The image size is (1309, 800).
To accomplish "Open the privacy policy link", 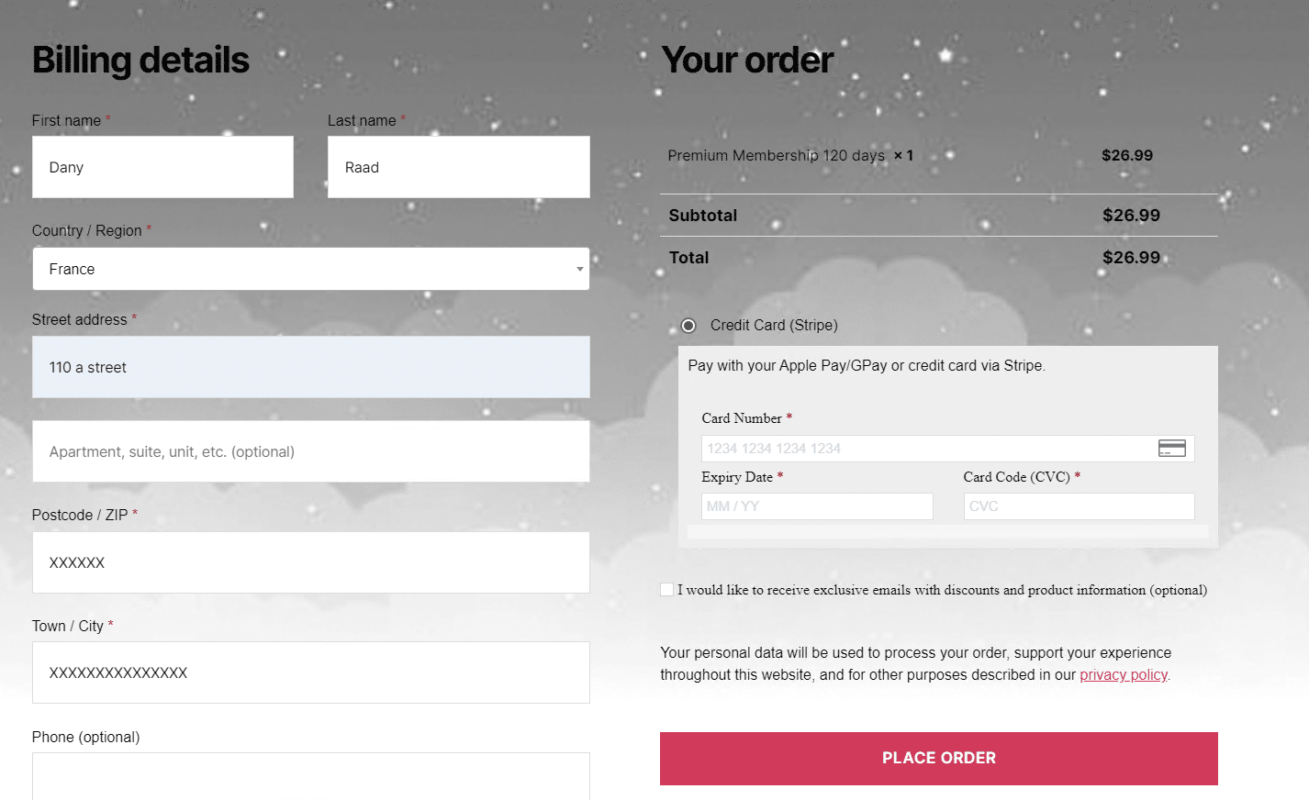I will 1123,675.
